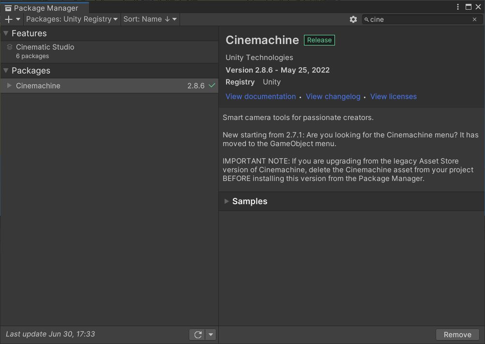Click the Cinemachine title heading

pyautogui.click(x=262, y=40)
